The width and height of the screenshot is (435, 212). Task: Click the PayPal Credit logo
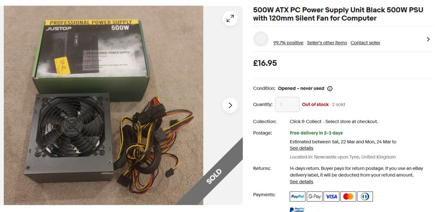pyautogui.click(x=297, y=209)
